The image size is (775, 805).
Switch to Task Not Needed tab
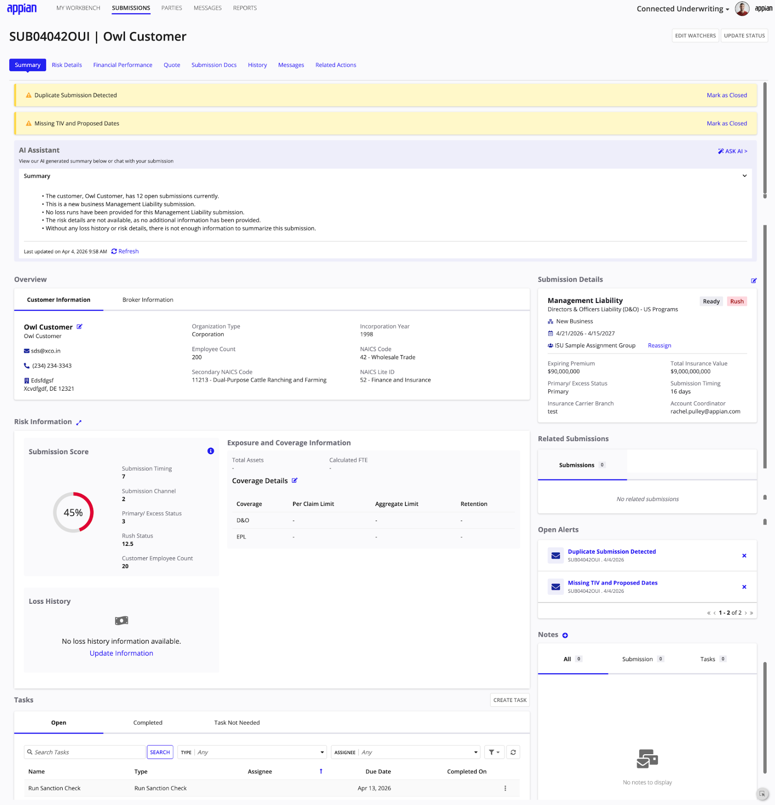pyautogui.click(x=237, y=723)
